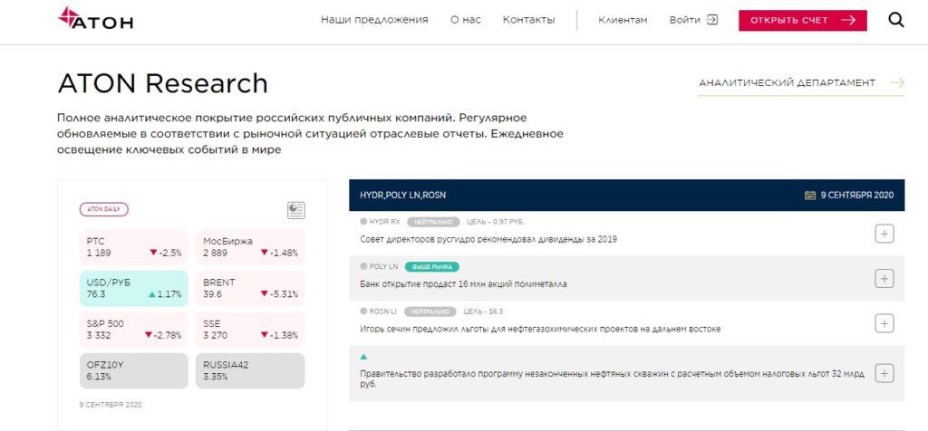
Task: Click the ВЫШЕ РЫНКА badge on POLY LN
Action: pos(432,266)
